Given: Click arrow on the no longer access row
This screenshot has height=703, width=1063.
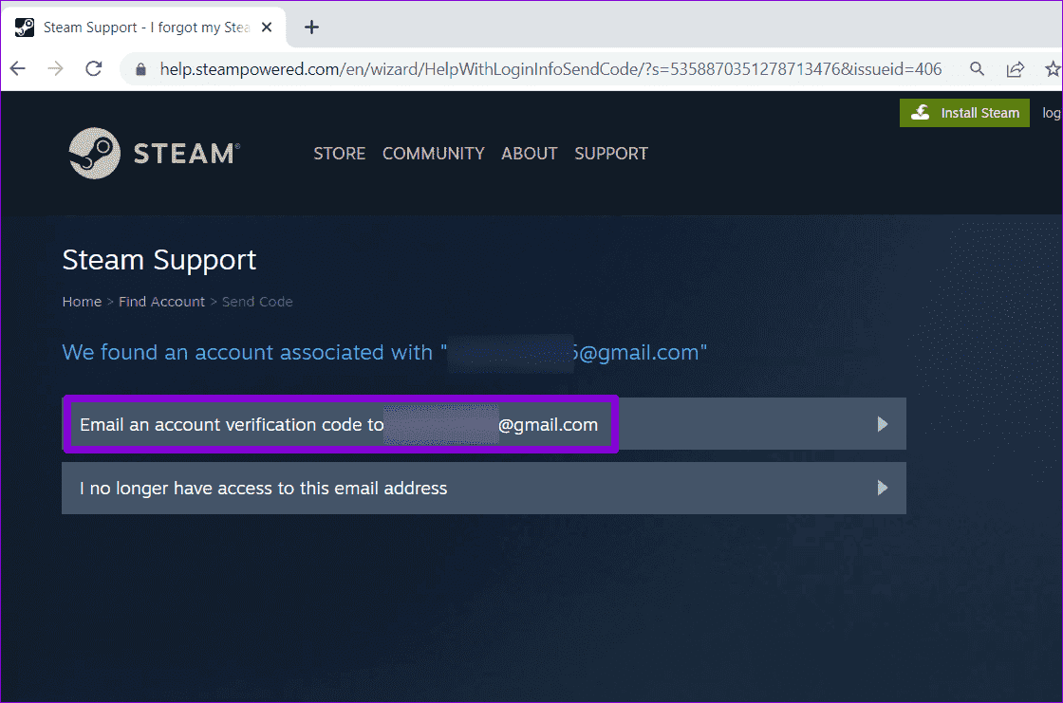Looking at the screenshot, I should tap(882, 488).
